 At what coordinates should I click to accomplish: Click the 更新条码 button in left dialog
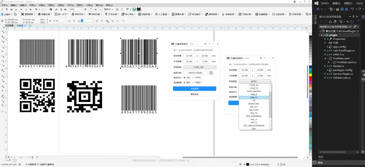pos(194,94)
